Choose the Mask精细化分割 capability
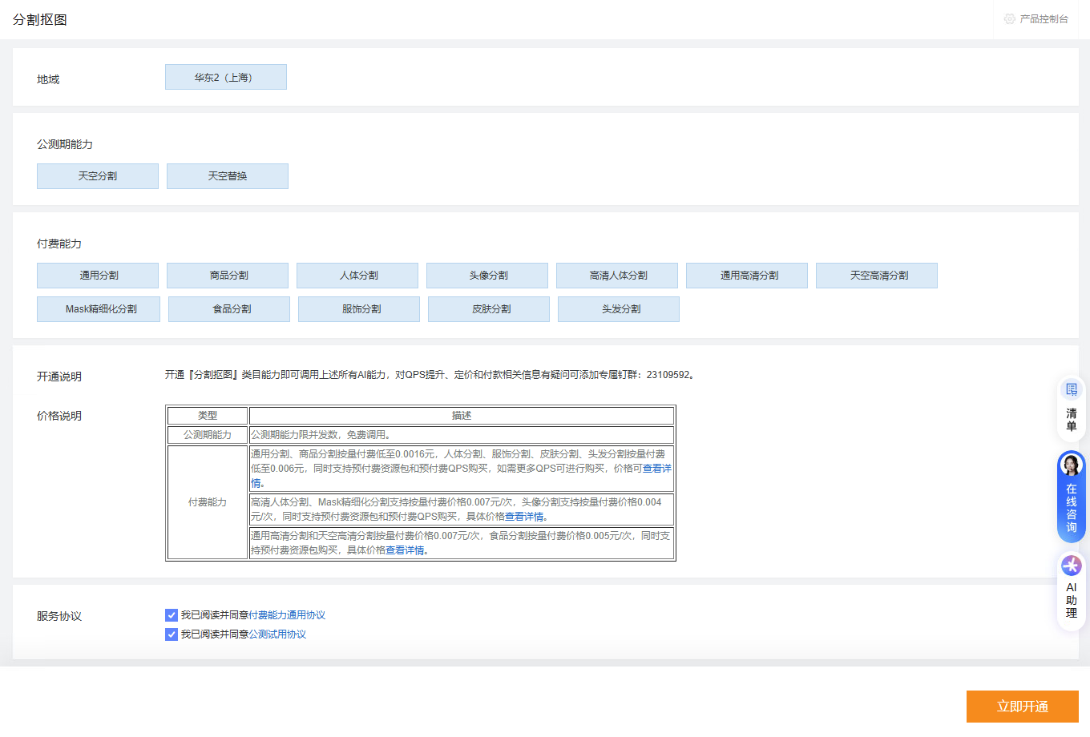This screenshot has width=1090, height=737. 98,309
